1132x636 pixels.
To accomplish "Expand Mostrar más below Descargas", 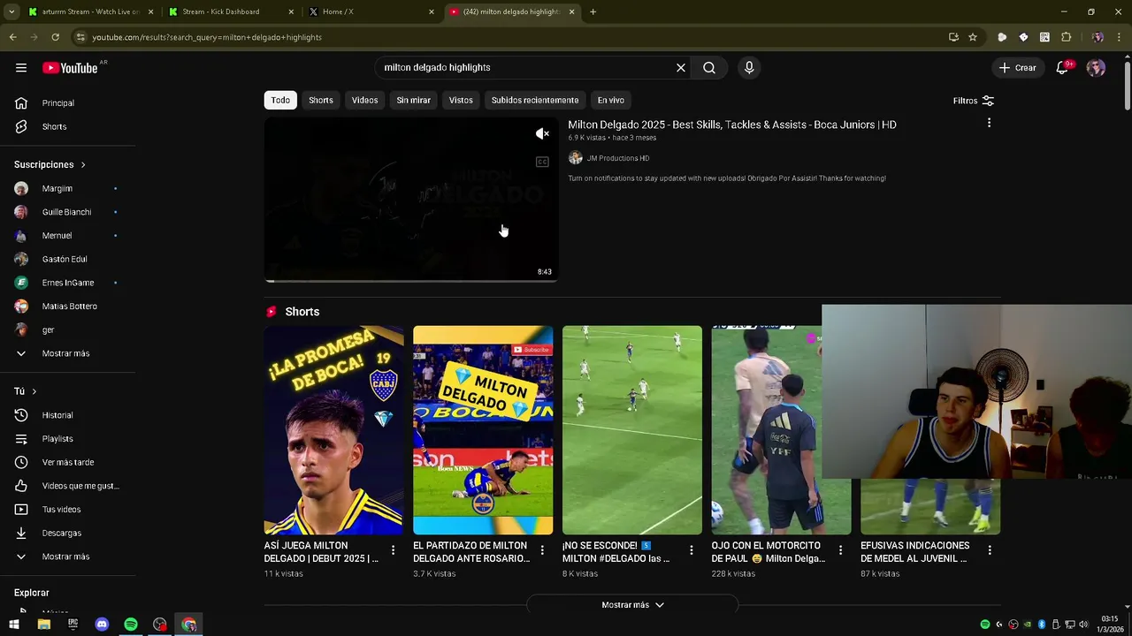I will click(68, 556).
